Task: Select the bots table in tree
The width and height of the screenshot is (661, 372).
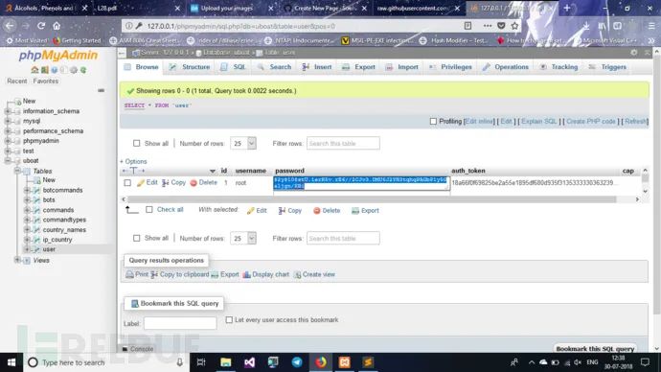Action: 49,200
